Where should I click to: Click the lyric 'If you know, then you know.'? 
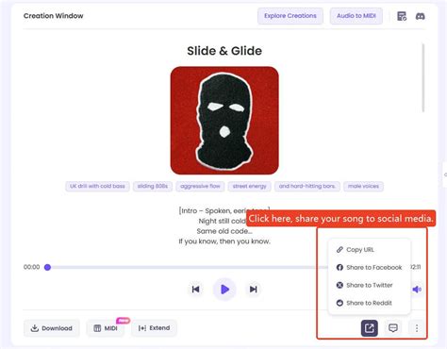point(224,241)
